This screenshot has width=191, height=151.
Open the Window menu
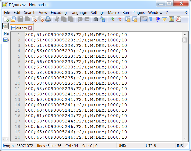point(155,13)
